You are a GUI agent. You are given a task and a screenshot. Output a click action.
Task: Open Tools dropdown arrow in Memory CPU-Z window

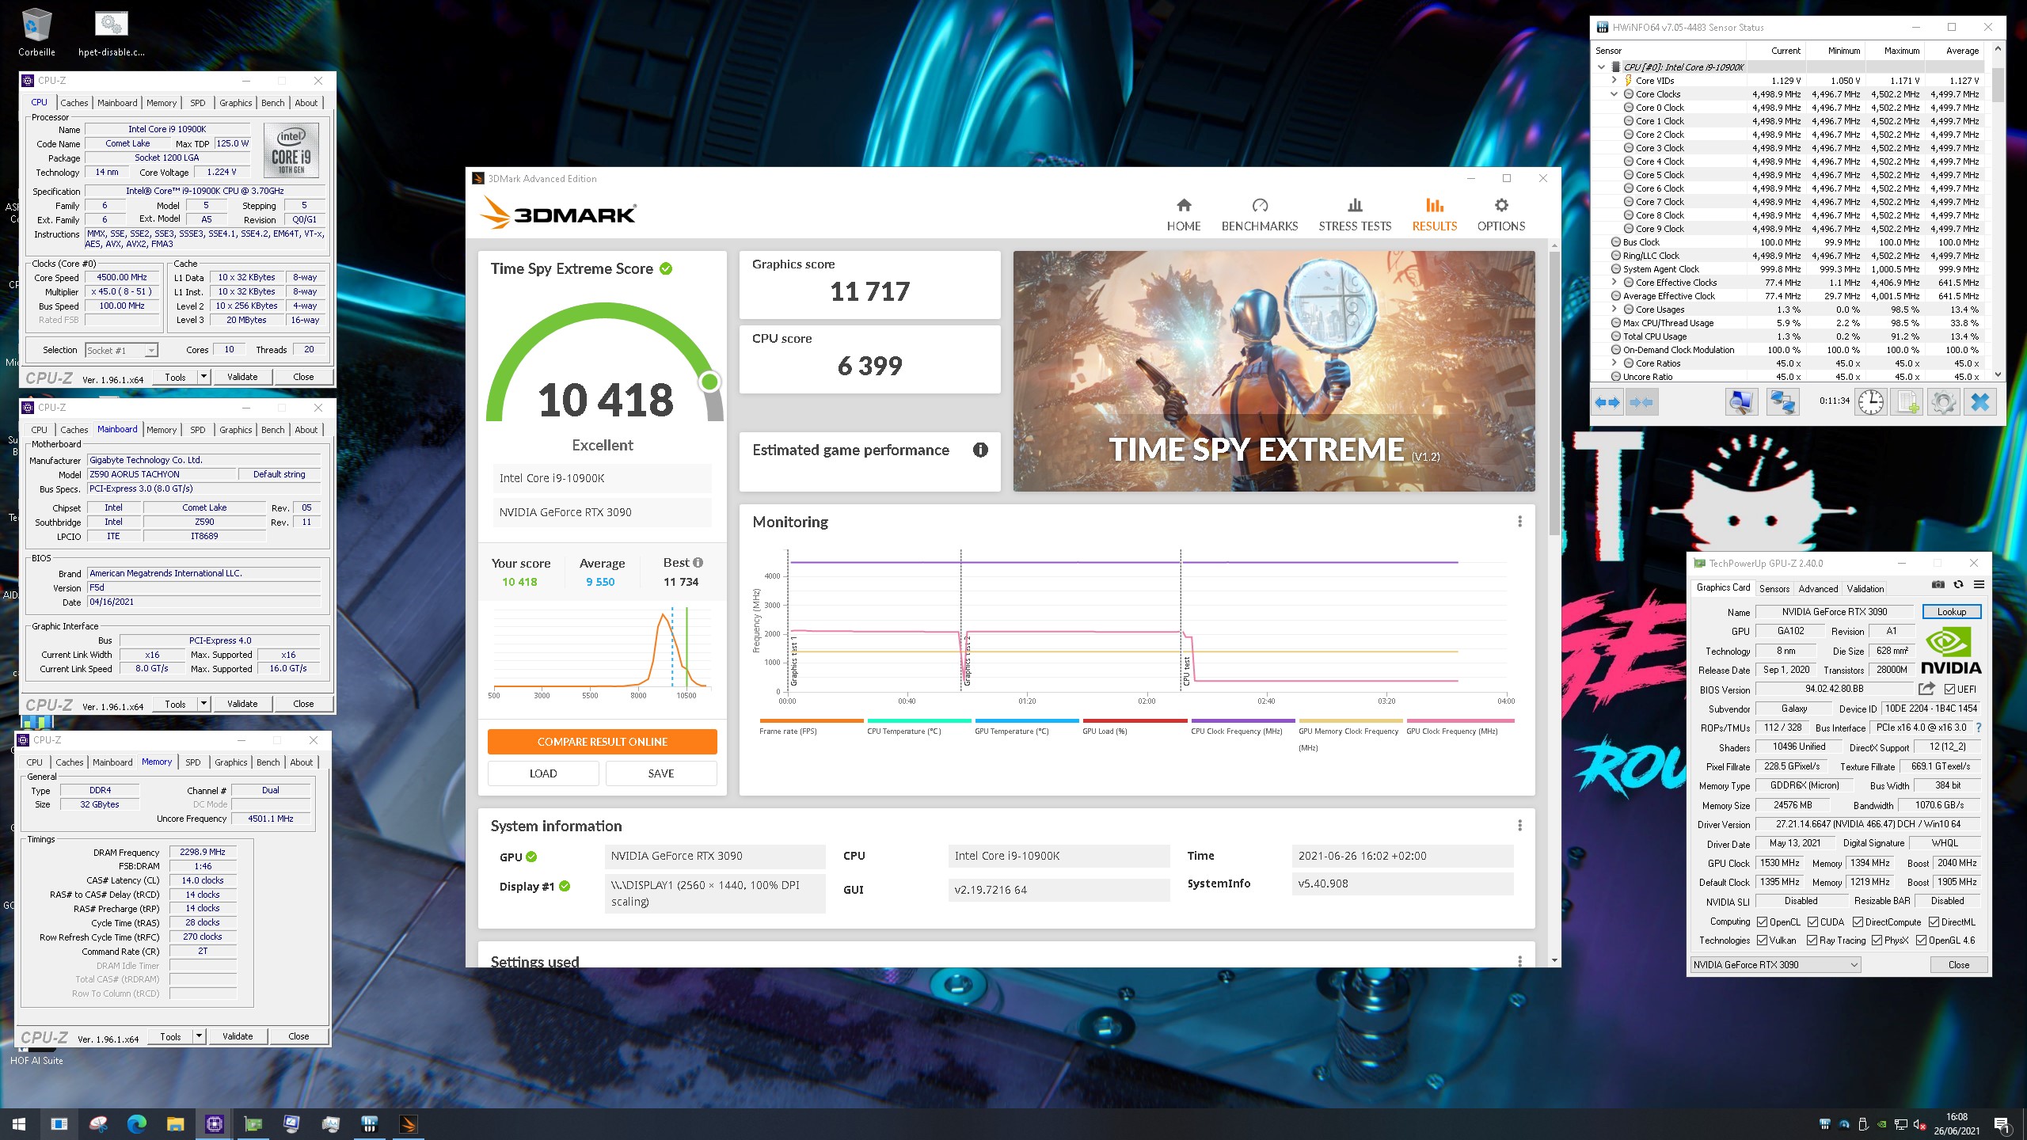[x=199, y=1036]
